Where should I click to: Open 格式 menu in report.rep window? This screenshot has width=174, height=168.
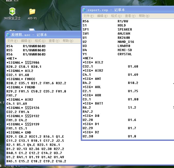click(116, 16)
